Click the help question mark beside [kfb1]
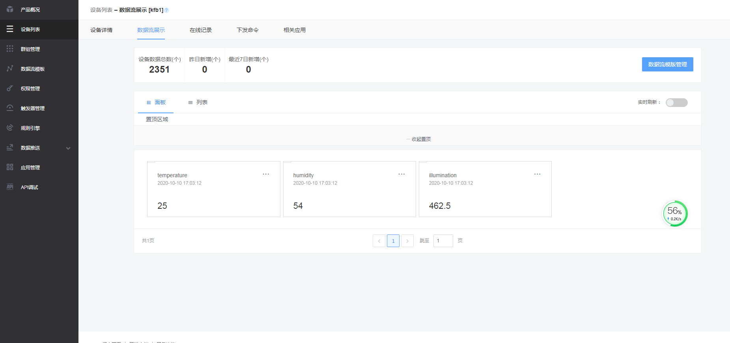 click(166, 10)
